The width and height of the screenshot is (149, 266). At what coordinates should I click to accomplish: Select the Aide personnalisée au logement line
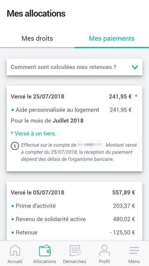coord(72,110)
